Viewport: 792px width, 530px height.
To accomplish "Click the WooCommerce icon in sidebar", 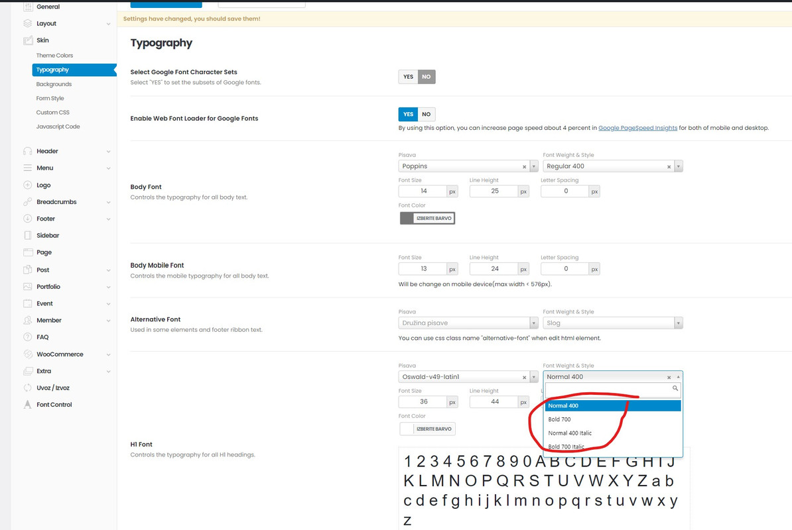I will [x=28, y=354].
